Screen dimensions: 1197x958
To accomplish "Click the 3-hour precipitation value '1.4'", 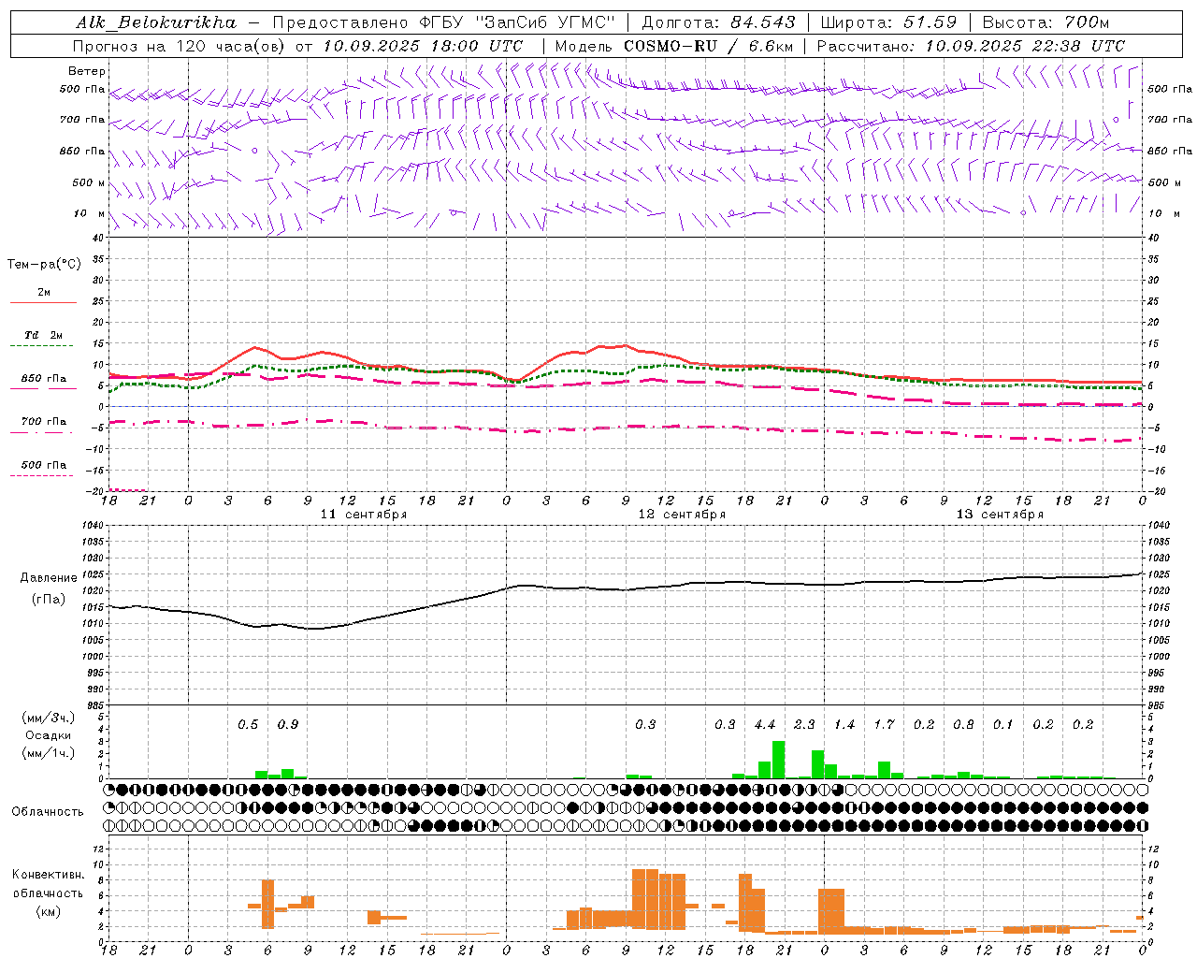I will [x=844, y=725].
